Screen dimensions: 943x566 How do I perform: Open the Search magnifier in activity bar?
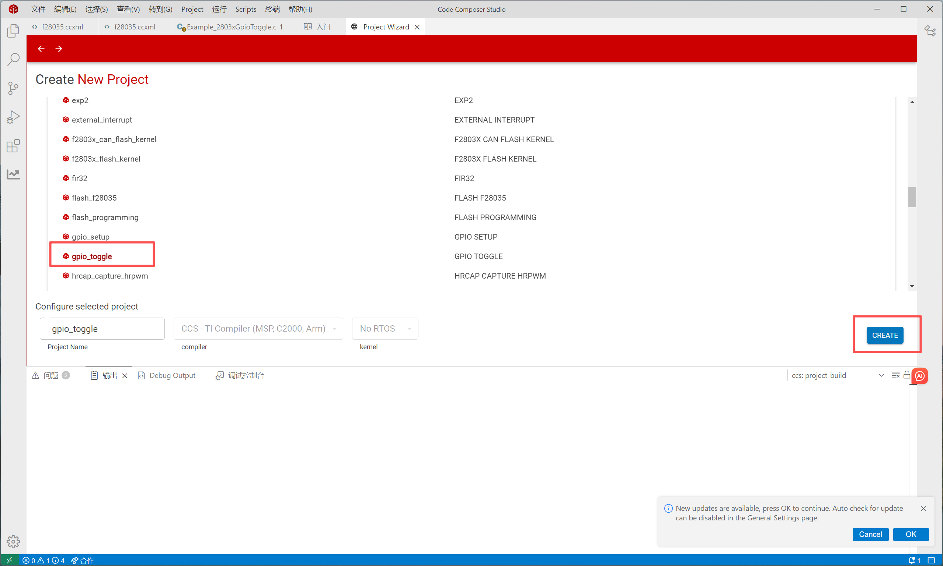click(13, 60)
